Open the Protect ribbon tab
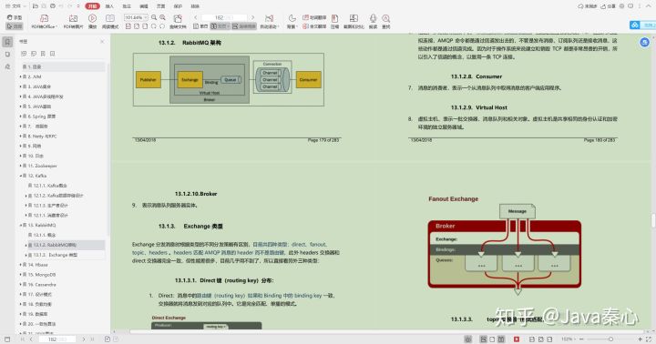The image size is (656, 344). pos(178,6)
